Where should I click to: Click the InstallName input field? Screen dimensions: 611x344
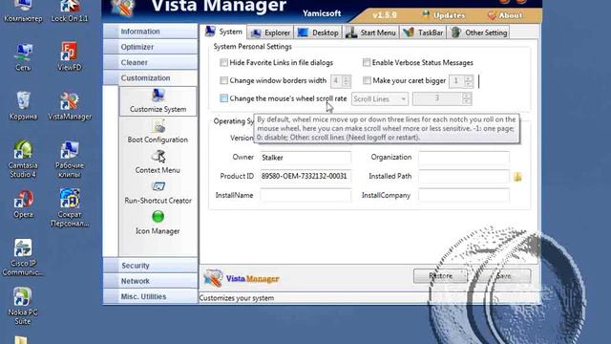(x=305, y=195)
